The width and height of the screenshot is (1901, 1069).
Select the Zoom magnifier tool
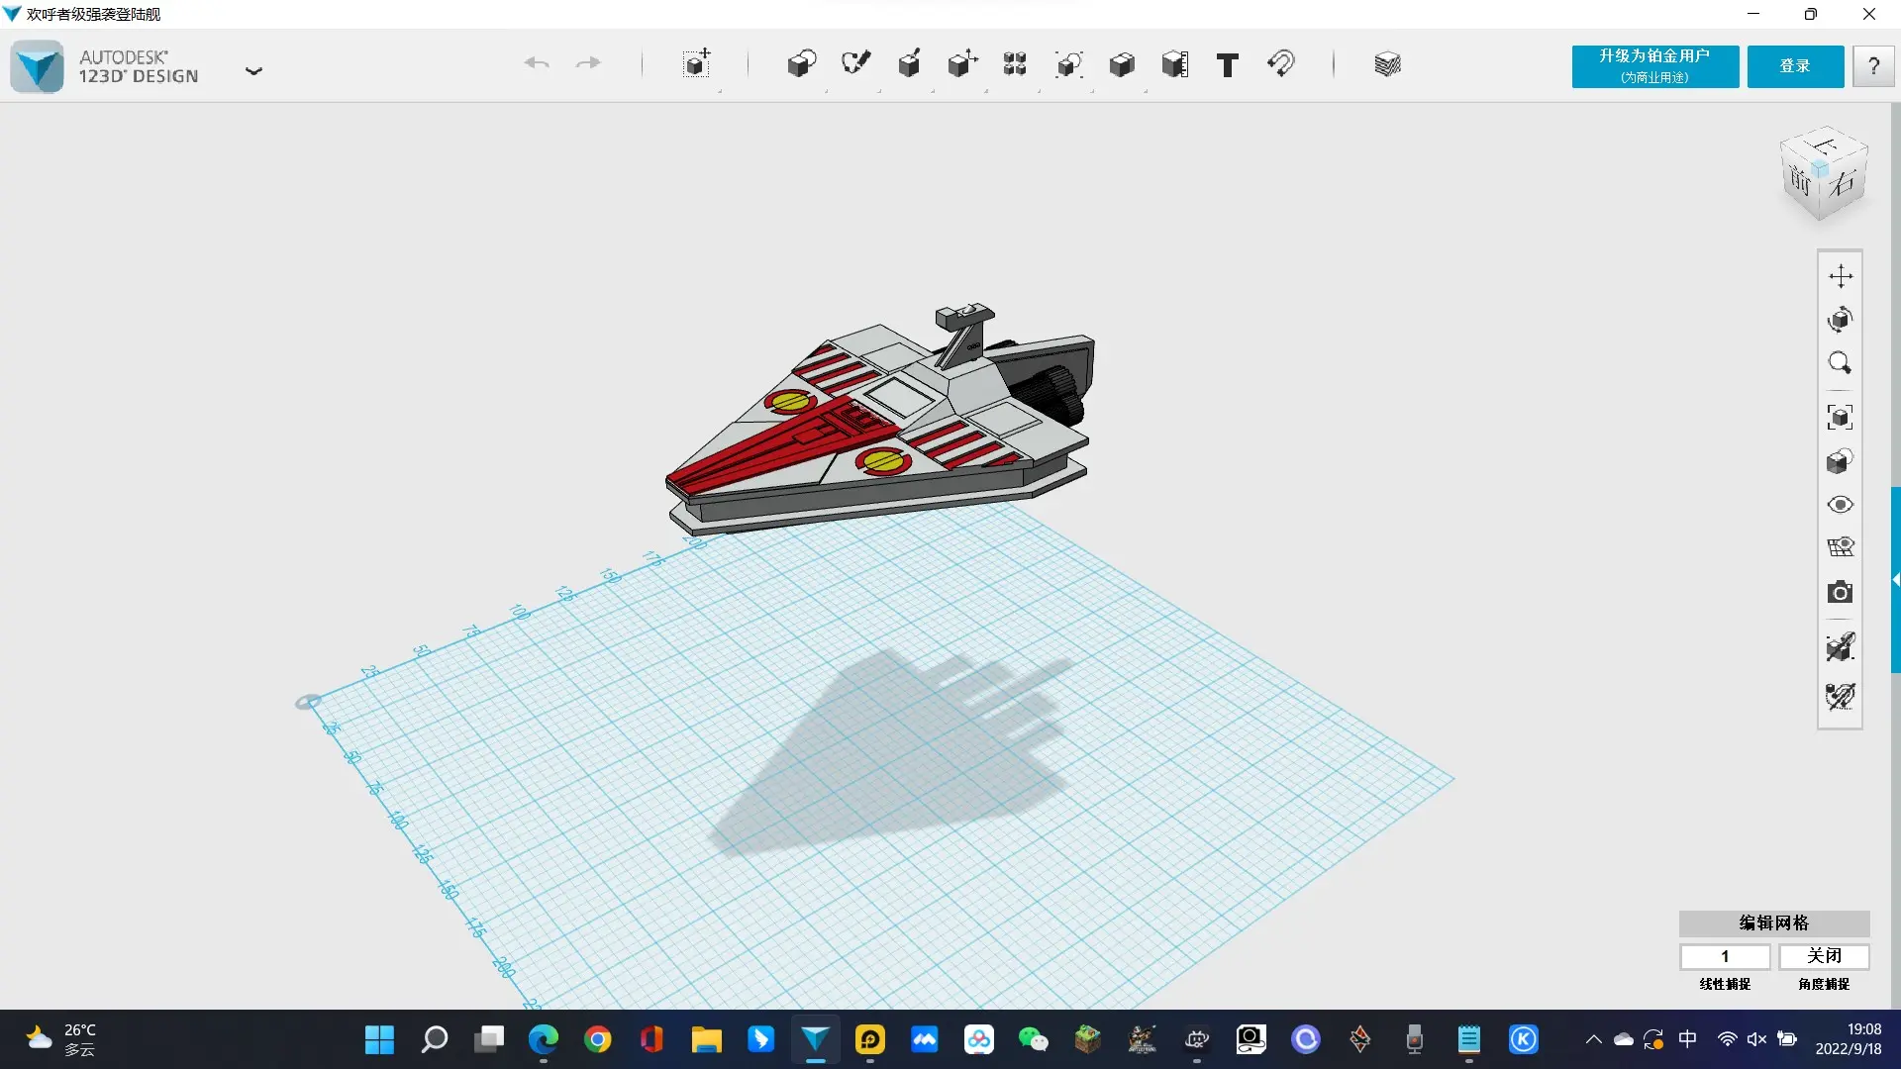click(1841, 363)
